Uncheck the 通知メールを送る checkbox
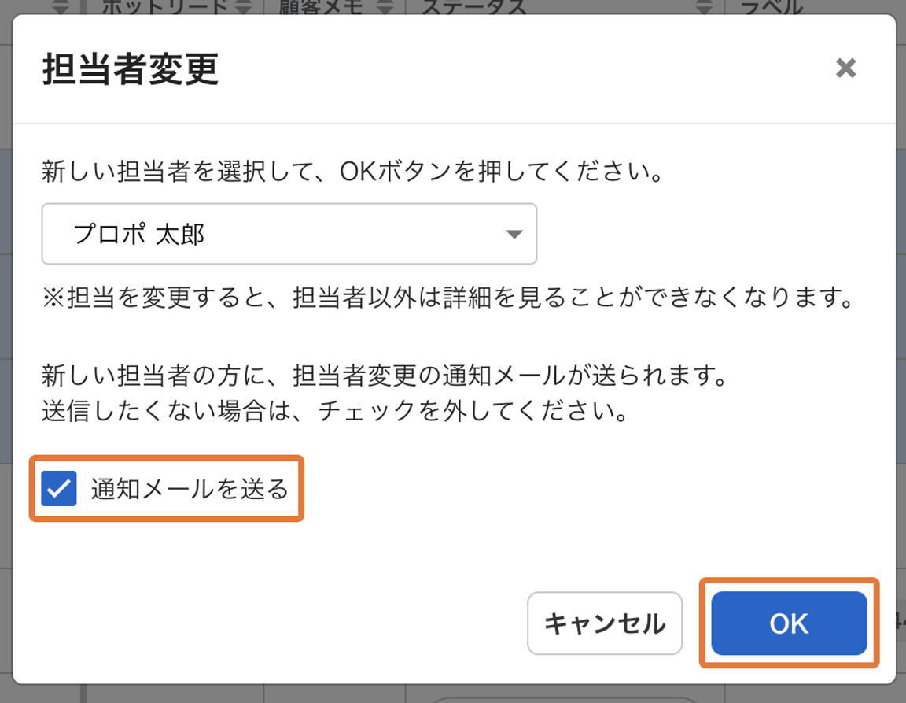 [59, 488]
